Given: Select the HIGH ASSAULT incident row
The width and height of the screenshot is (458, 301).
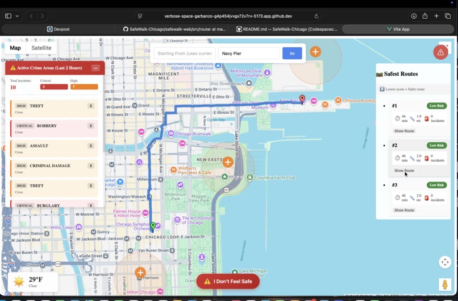Looking at the screenshot, I should [54, 149].
